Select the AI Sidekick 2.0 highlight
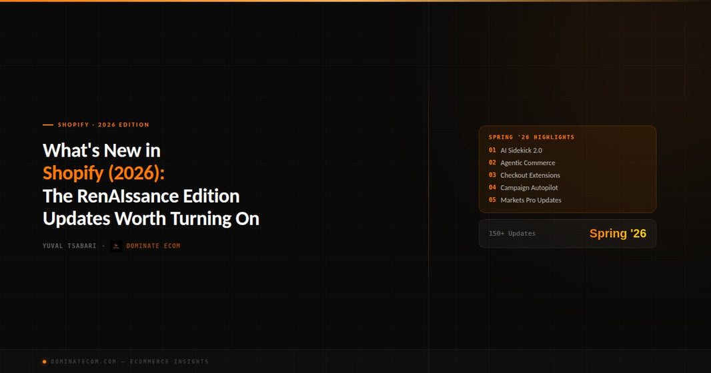This screenshot has width=711, height=373. pyautogui.click(x=521, y=151)
